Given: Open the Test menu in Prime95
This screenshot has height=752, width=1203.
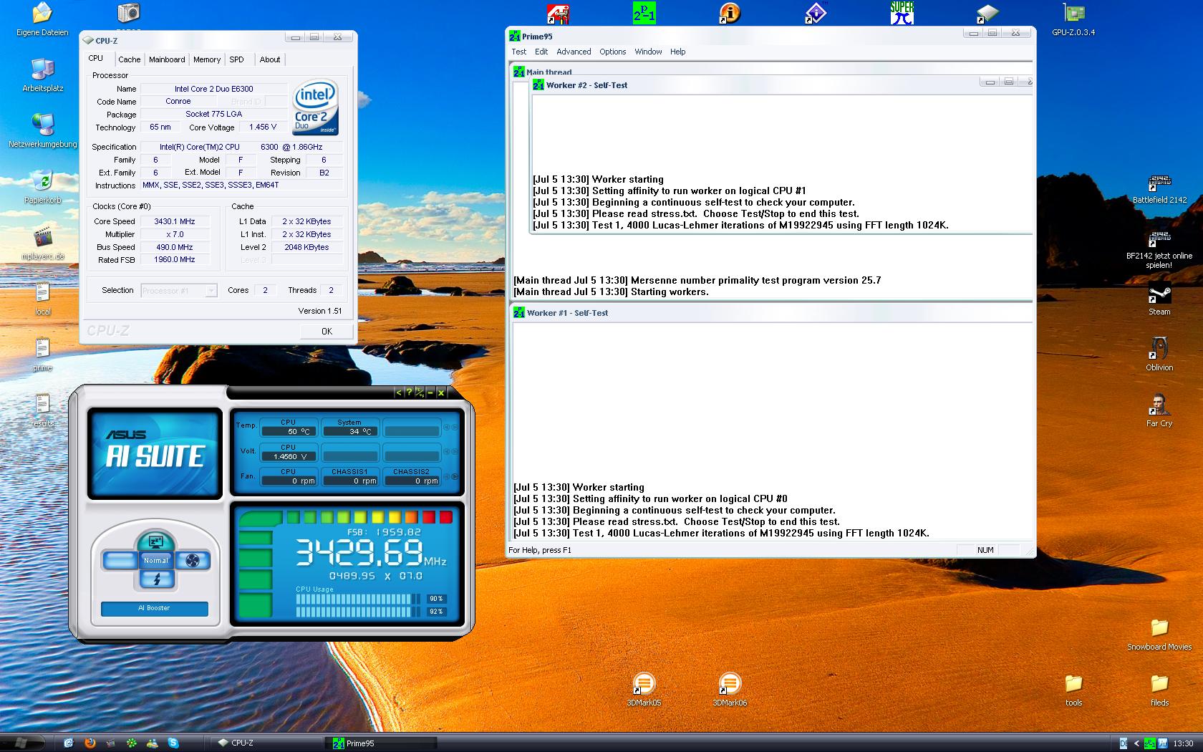Looking at the screenshot, I should [x=519, y=52].
